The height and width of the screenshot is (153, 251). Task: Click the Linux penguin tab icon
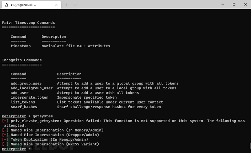coord(7,5)
